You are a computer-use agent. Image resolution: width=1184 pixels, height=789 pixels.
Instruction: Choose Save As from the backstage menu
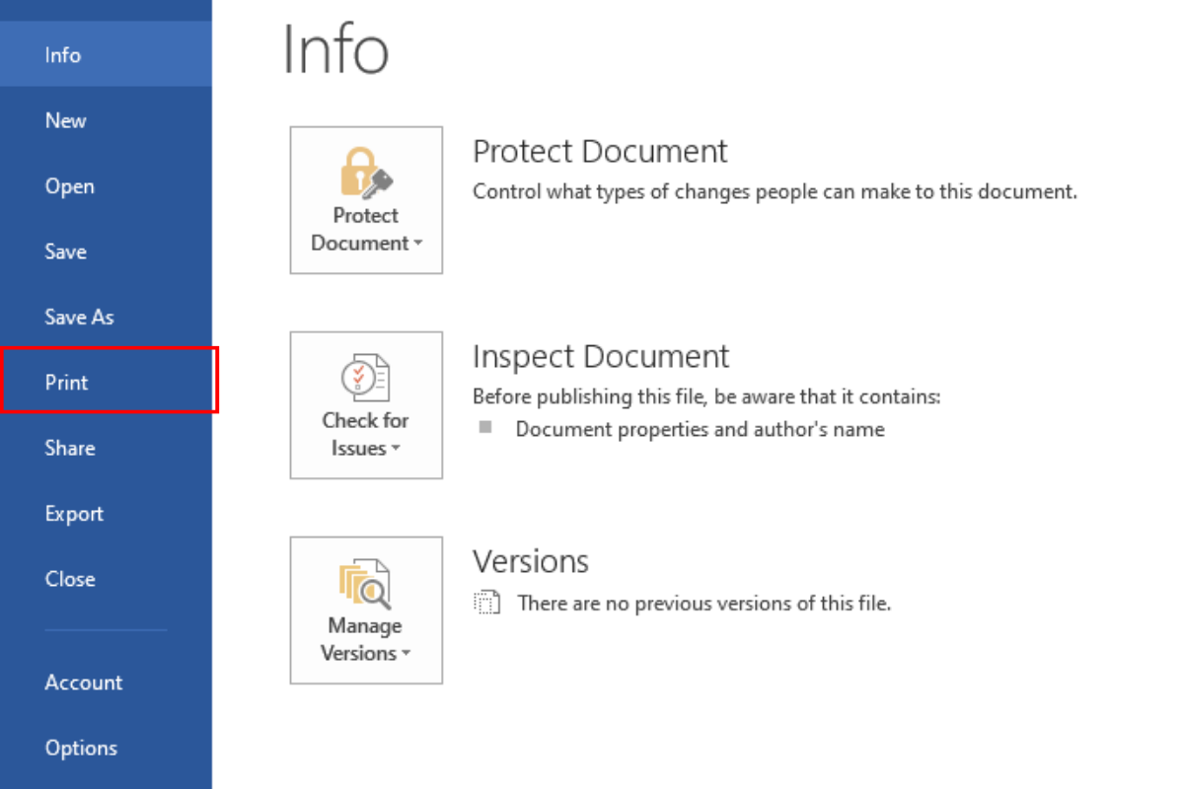point(79,317)
